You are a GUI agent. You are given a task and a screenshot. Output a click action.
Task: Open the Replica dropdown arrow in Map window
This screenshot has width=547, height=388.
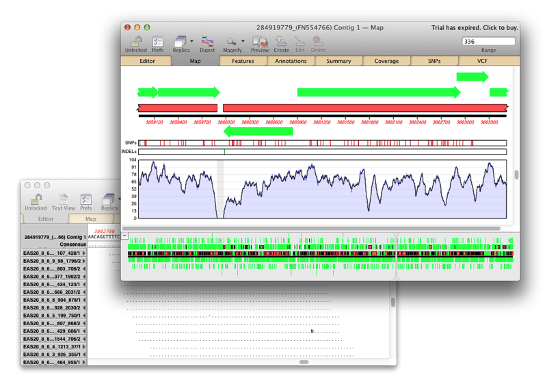pos(191,41)
